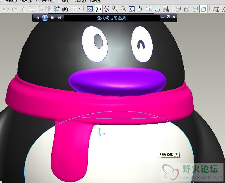Click the Repaint screen icon

[90, 9]
